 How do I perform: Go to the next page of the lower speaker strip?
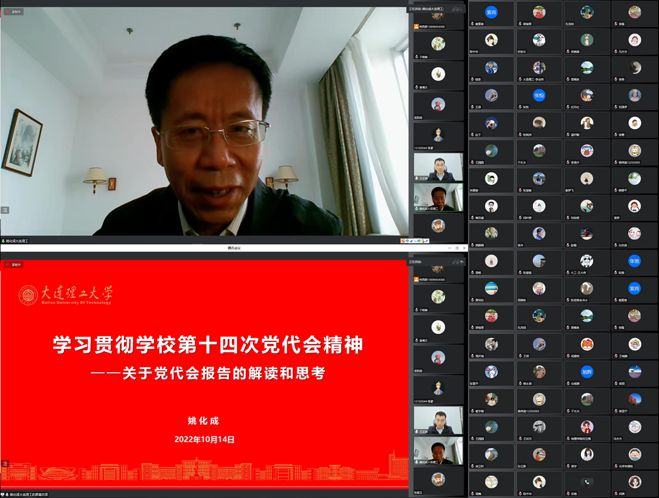pos(462,262)
